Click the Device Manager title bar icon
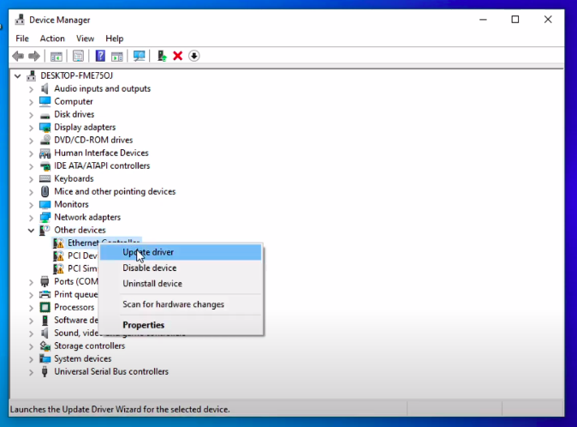The image size is (577, 427). (x=20, y=20)
